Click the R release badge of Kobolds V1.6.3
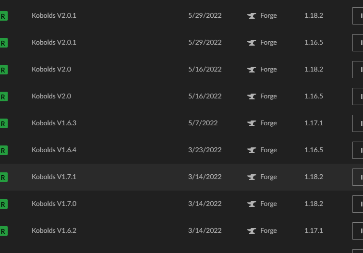Viewport: 363px width, 253px height. coord(3,123)
